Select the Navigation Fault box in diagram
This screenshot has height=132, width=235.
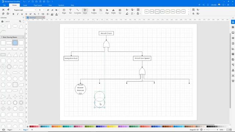[71, 58]
